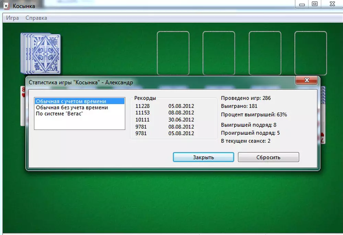
Task: Click the second empty foundation slot
Action: point(219,53)
